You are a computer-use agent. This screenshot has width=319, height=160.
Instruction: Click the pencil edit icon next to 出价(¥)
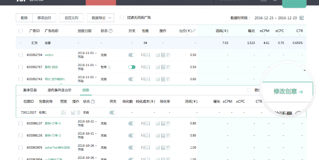[x=194, y=31]
